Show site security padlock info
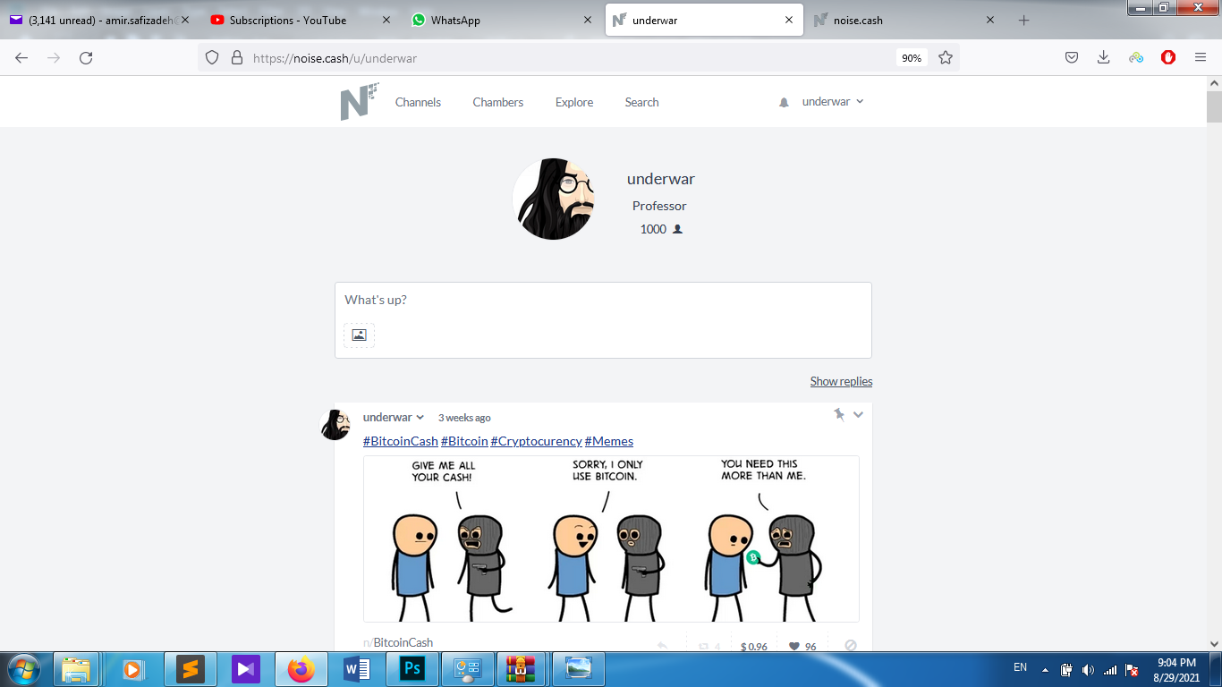The image size is (1222, 687). click(237, 58)
